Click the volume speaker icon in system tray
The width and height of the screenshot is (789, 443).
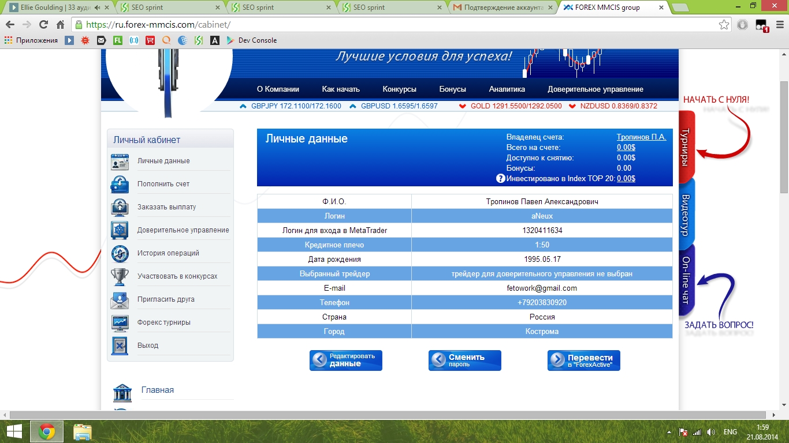point(711,432)
